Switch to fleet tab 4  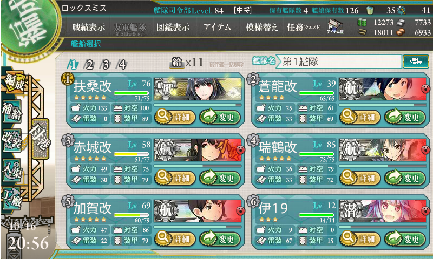click(122, 65)
